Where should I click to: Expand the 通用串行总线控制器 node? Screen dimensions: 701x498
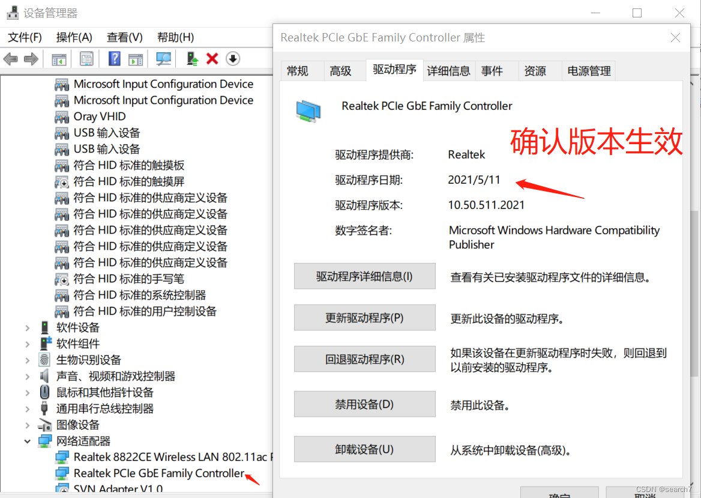point(28,409)
